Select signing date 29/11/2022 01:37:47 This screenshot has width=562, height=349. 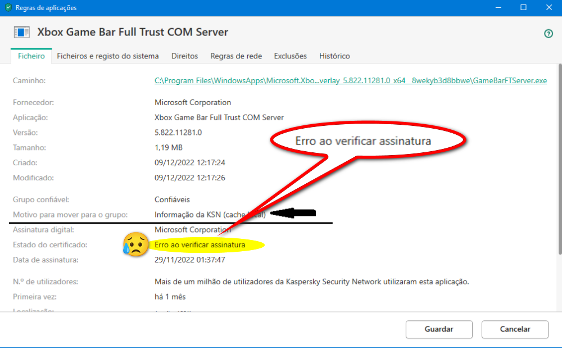189,260
